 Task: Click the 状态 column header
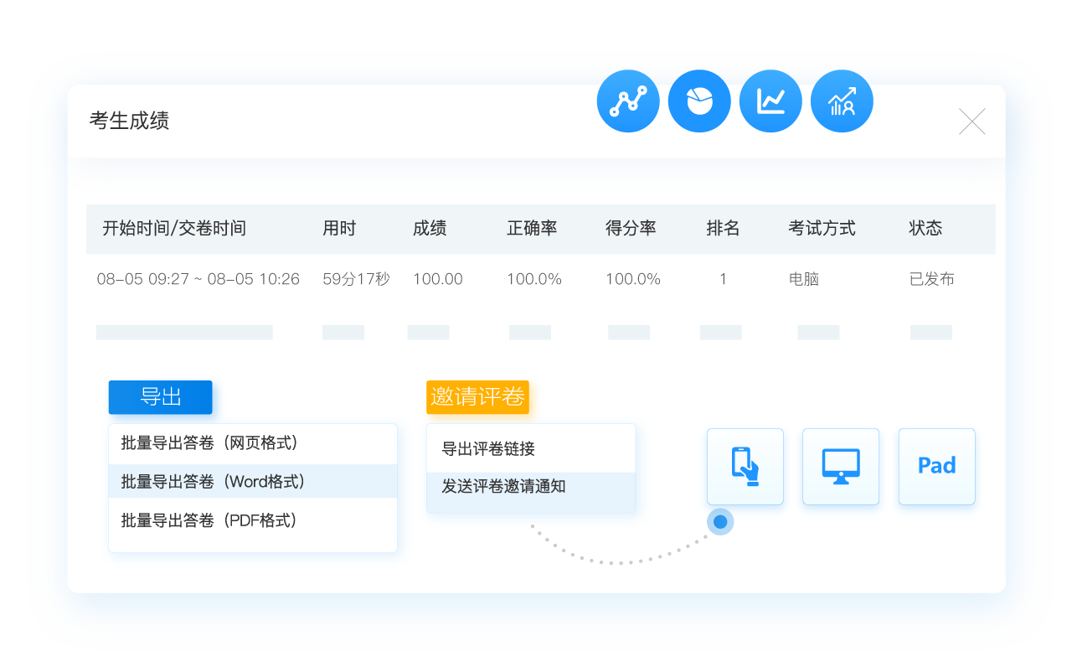925,229
